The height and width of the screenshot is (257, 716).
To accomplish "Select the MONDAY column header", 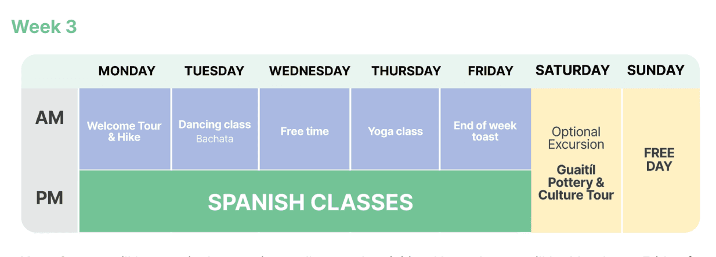I will coord(126,71).
